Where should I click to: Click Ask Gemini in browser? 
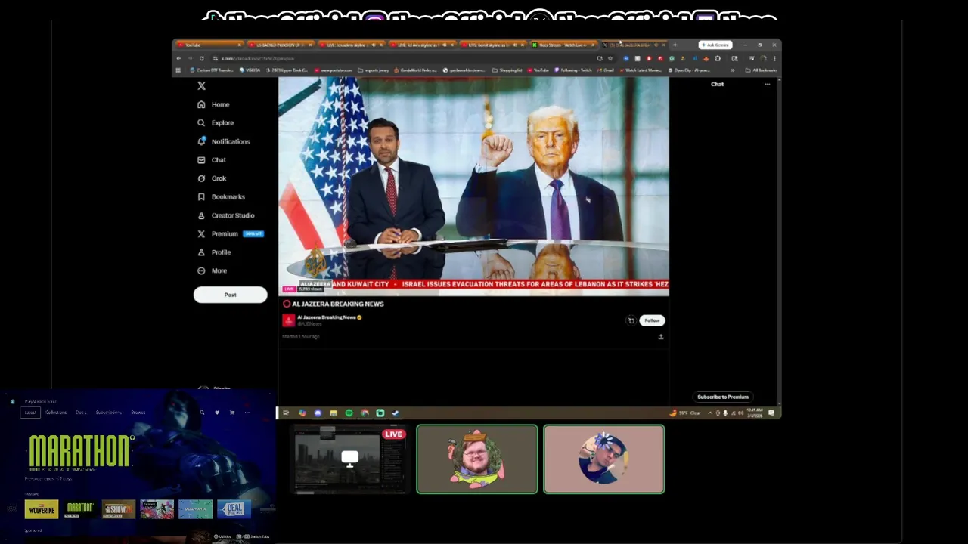pos(715,45)
